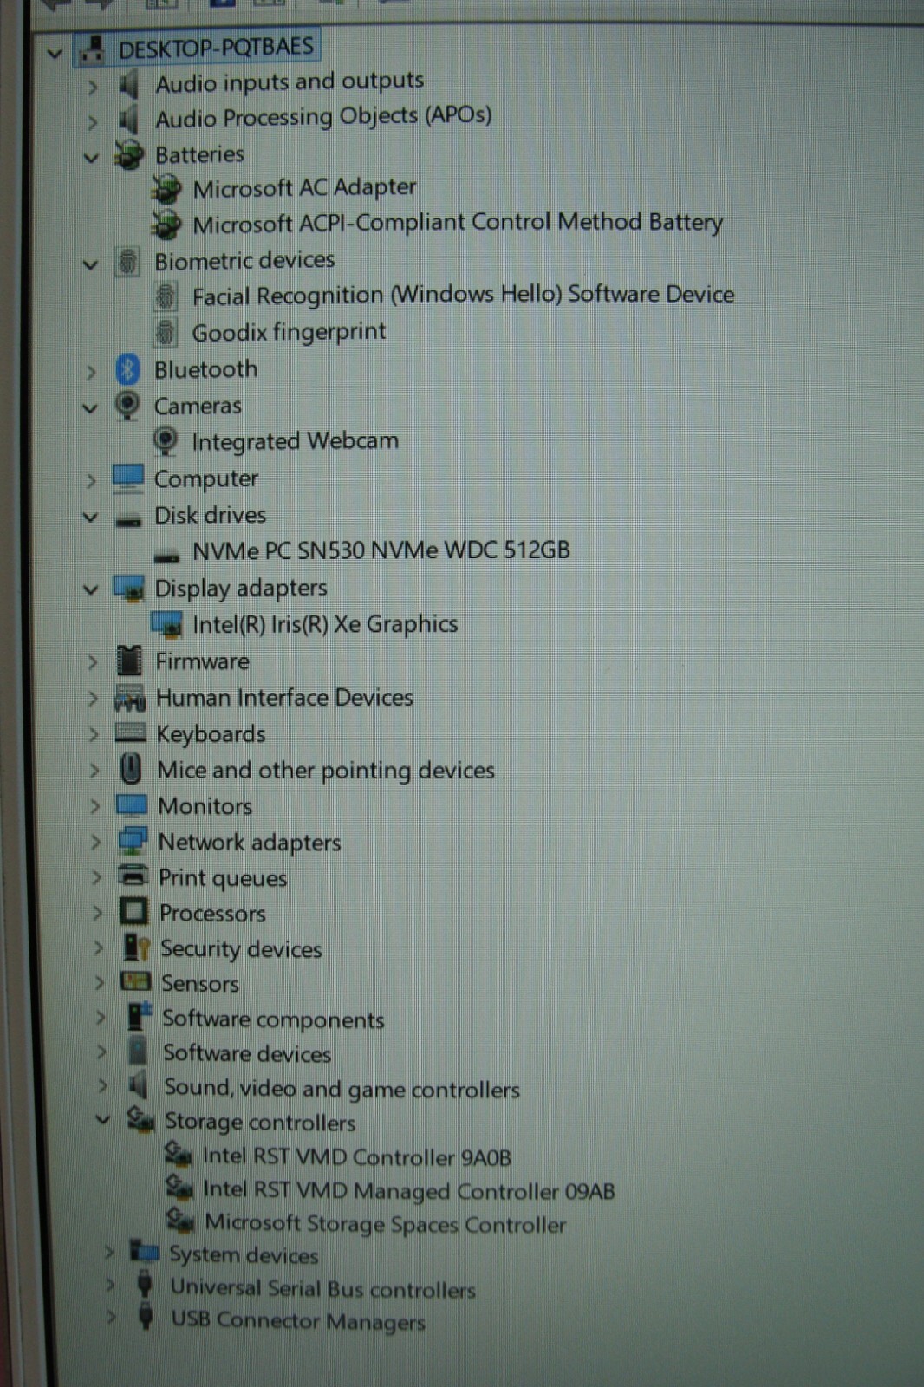Select Microsoft Storage Spaces Controller

pyautogui.click(x=385, y=1223)
